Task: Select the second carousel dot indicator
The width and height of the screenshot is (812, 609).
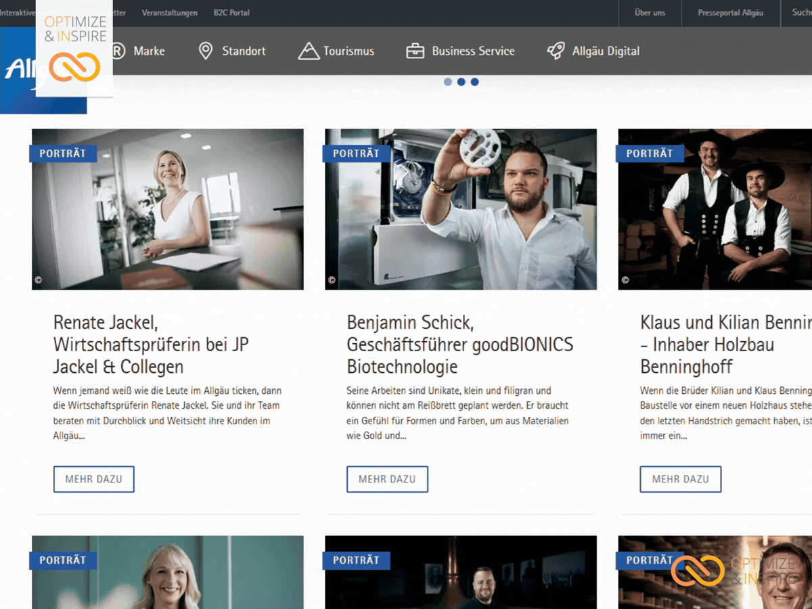Action: click(x=461, y=82)
